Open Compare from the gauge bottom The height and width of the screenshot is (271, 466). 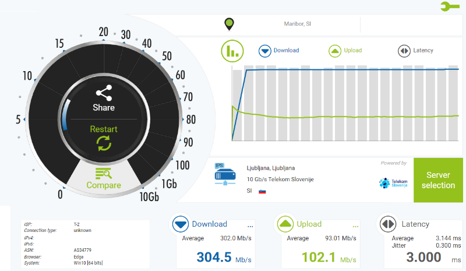click(104, 178)
